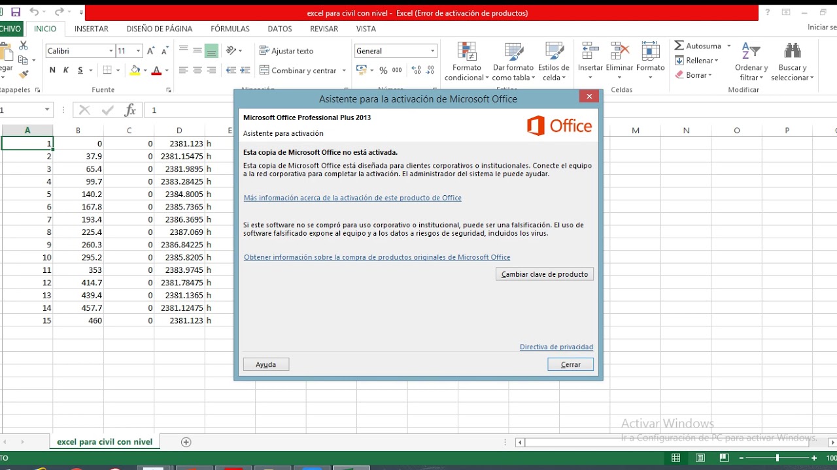Click the Cerrar button in dialog
The height and width of the screenshot is (470, 837).
(x=570, y=364)
